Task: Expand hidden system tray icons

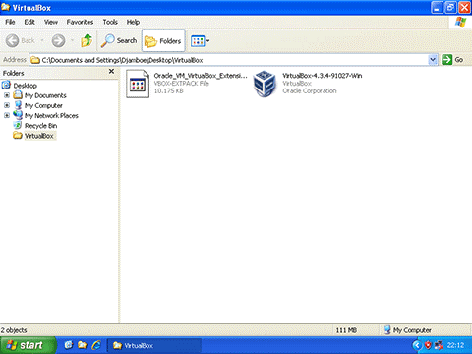Action: tap(417, 345)
